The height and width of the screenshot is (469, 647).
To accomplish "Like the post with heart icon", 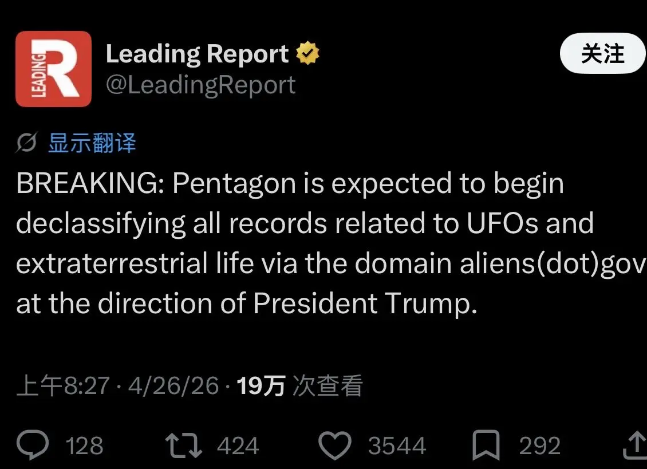I will (x=334, y=446).
